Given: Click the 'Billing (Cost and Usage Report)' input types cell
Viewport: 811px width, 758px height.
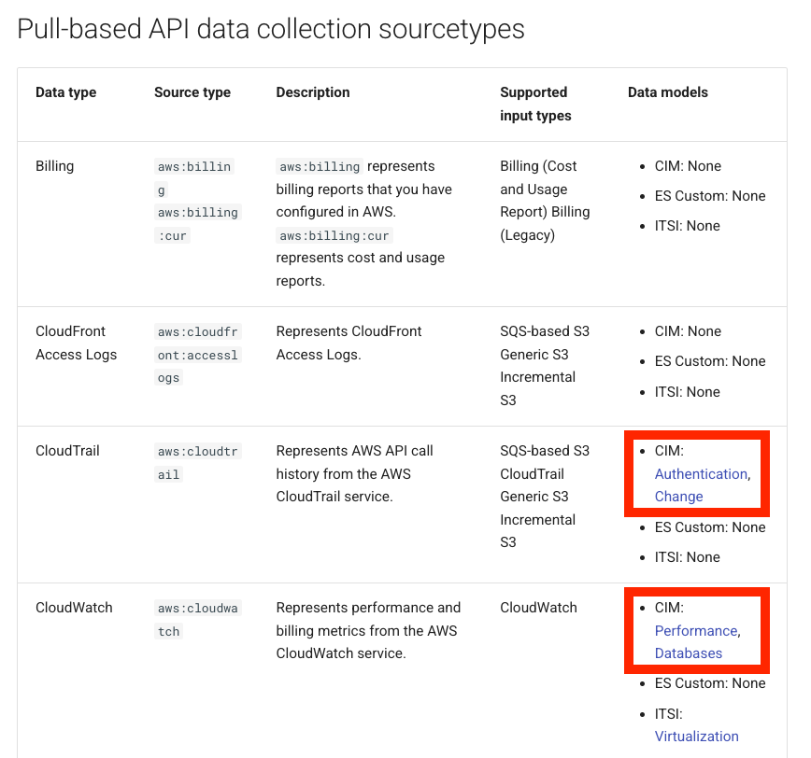Looking at the screenshot, I should pos(545,201).
